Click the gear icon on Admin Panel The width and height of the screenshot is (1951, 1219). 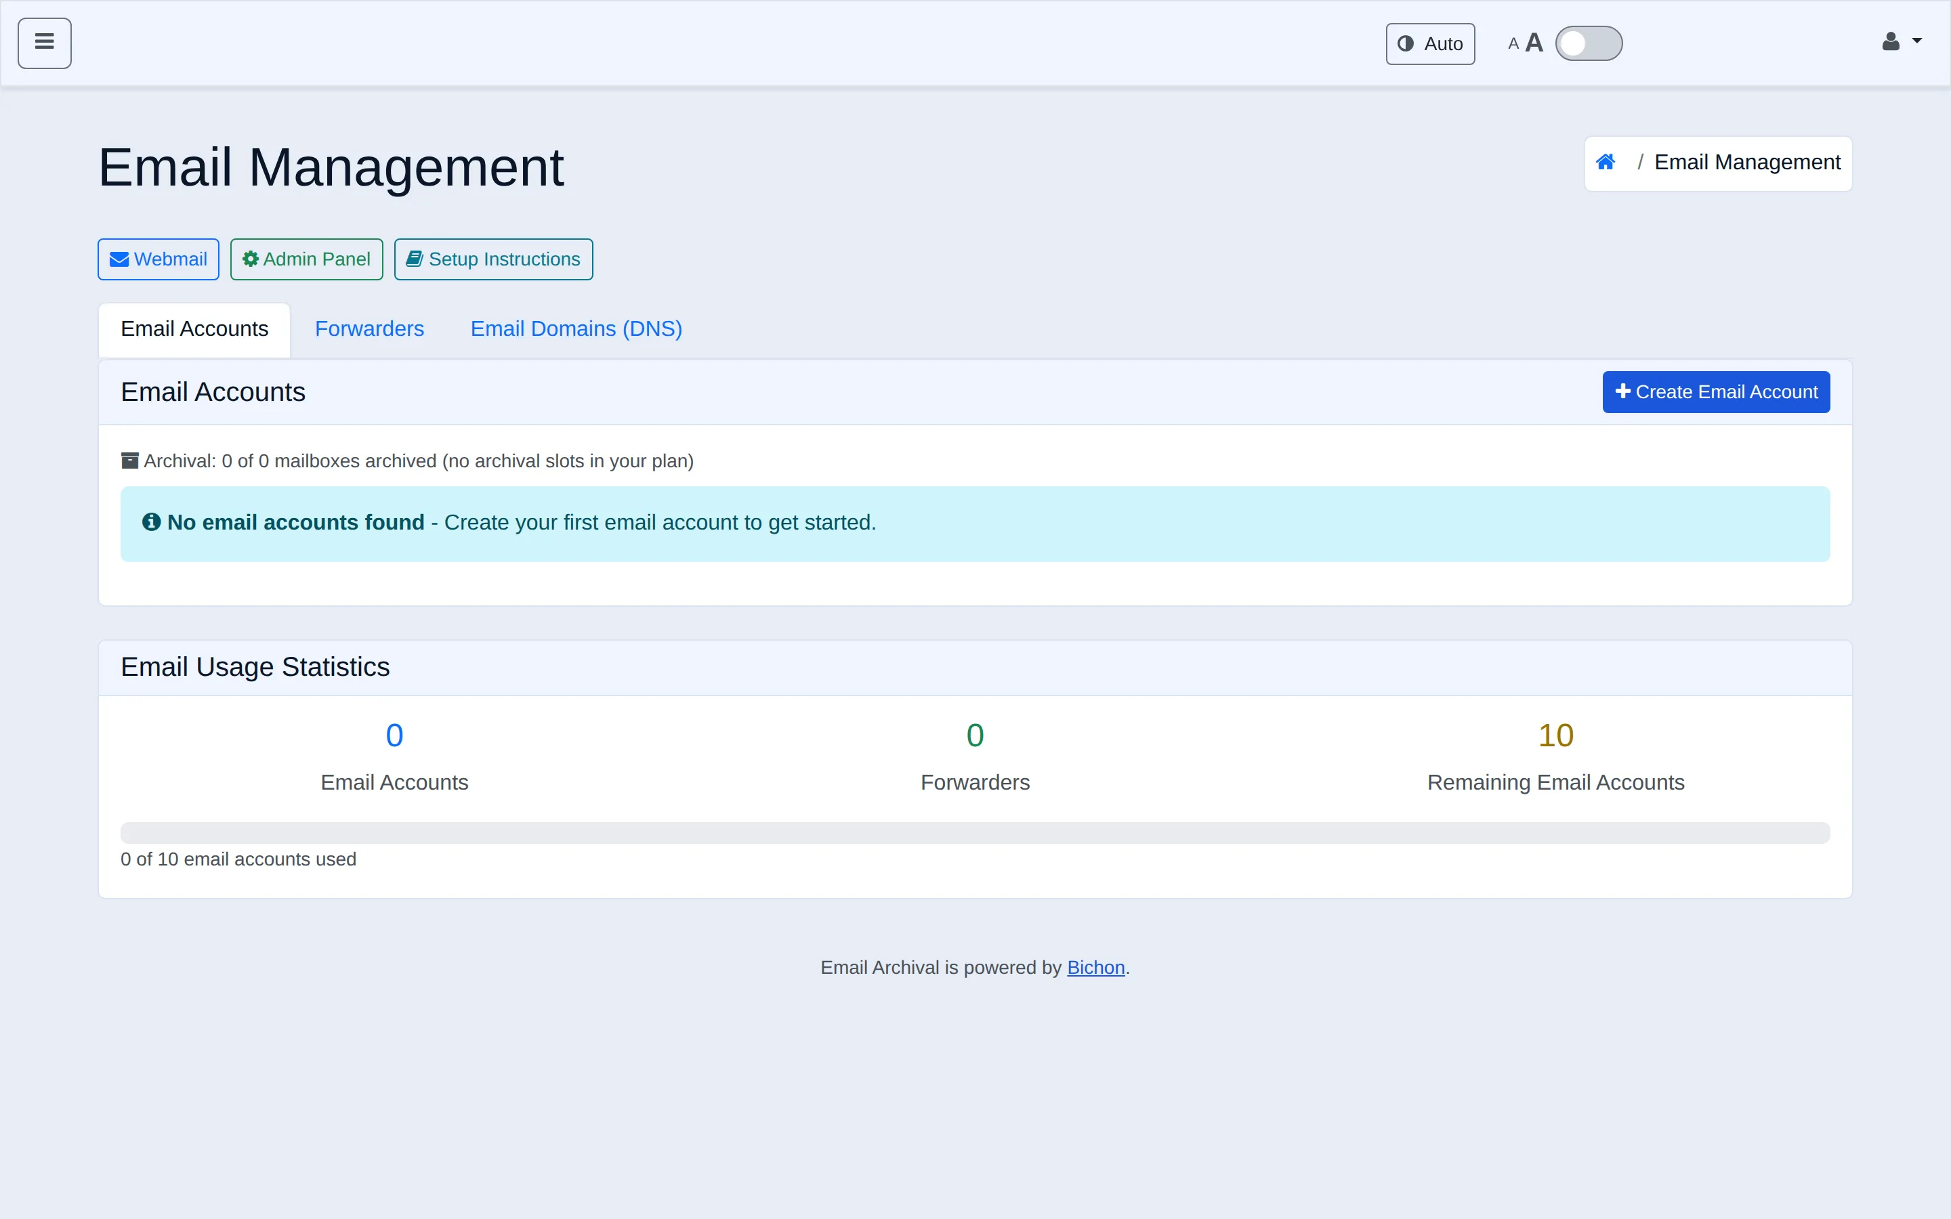click(251, 259)
